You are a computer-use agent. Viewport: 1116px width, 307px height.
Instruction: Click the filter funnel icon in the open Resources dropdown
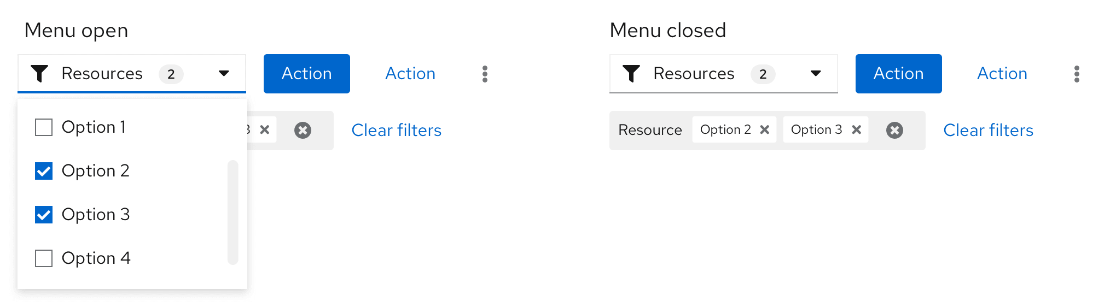tap(39, 73)
